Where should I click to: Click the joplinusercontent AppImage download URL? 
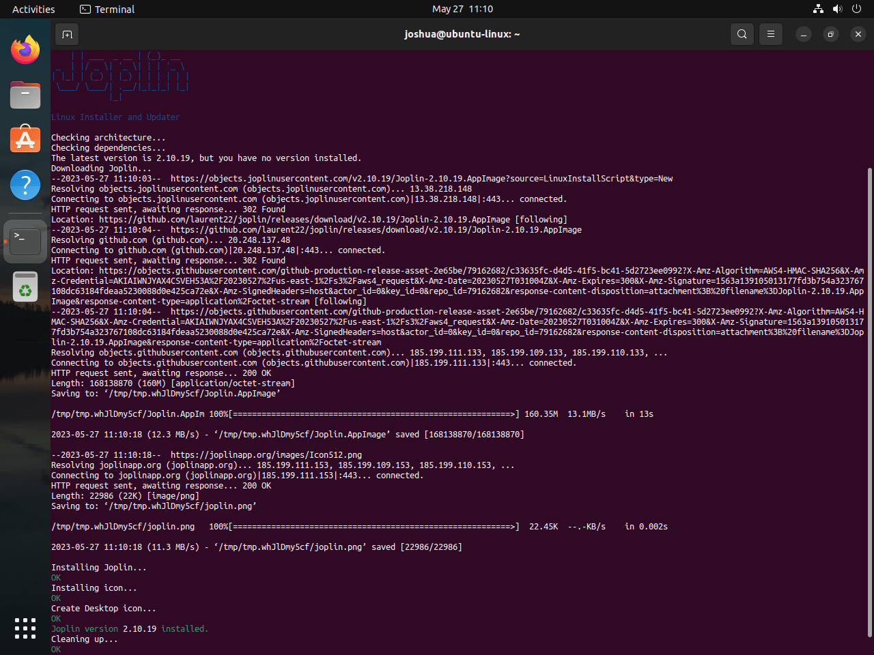(x=421, y=179)
